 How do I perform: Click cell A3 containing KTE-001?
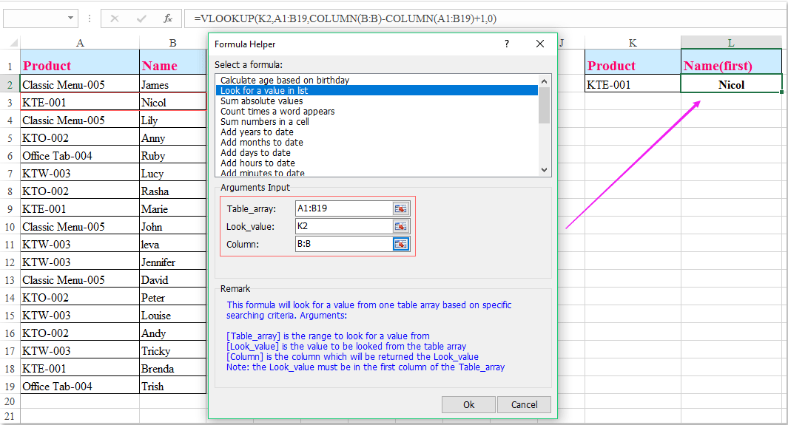[80, 102]
